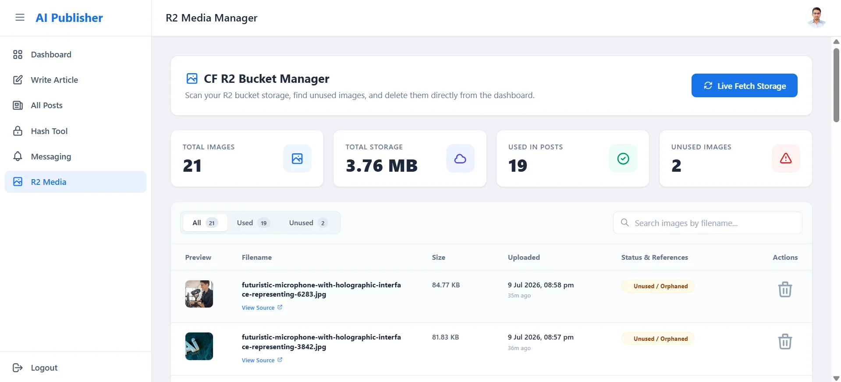Image resolution: width=841 pixels, height=382 pixels.
Task: Click Unused / Orphaned badge for 6283.jpg
Action: click(658, 286)
